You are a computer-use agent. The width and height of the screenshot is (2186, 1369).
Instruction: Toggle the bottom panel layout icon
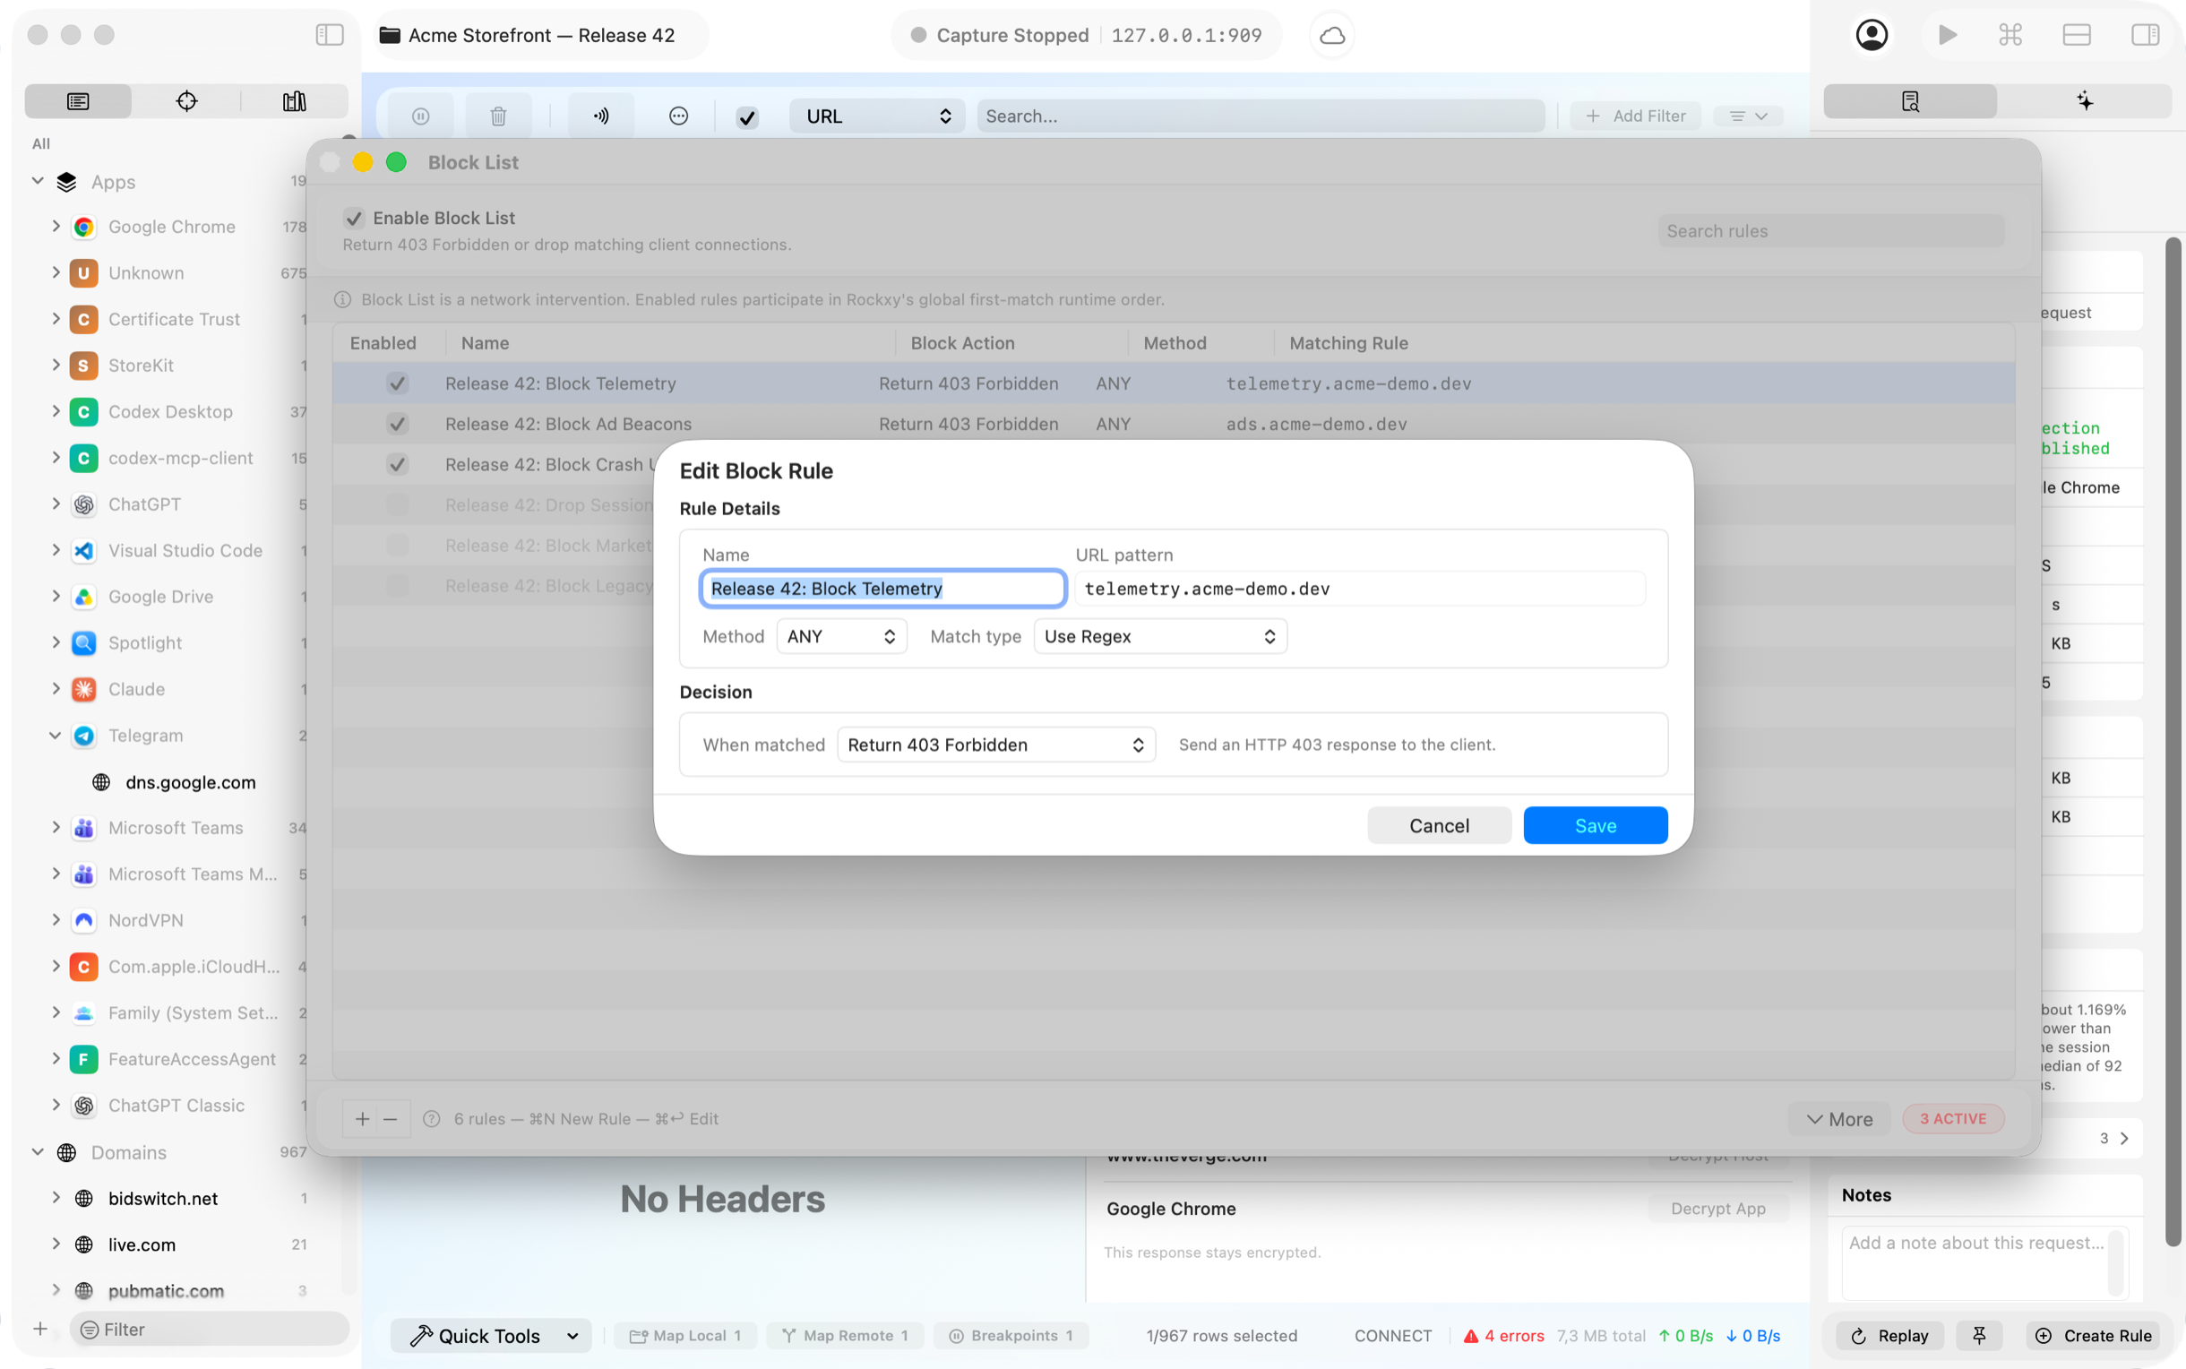pos(2077,34)
